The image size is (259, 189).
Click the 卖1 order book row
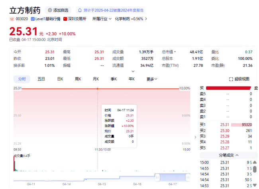point(226,117)
